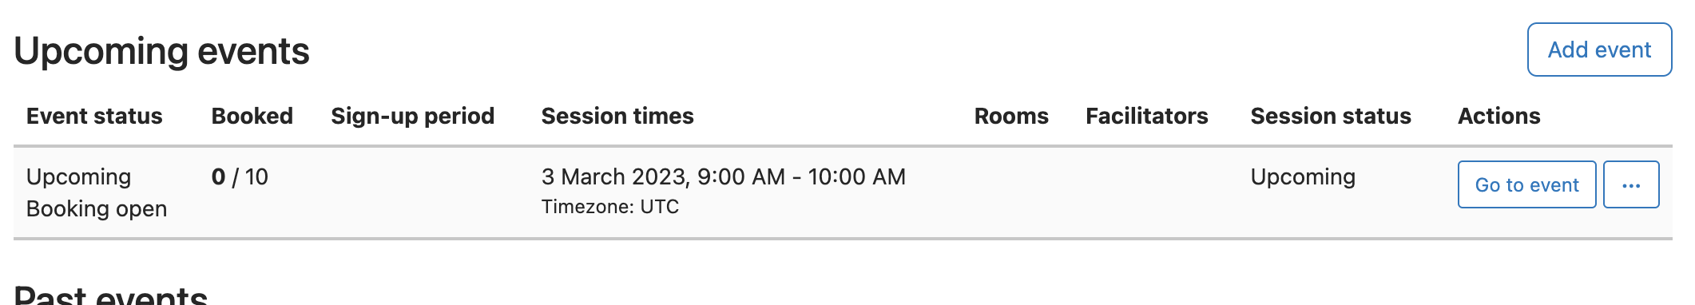Select the Booked column header
Viewport: 1695px width, 305px height.
point(252,116)
